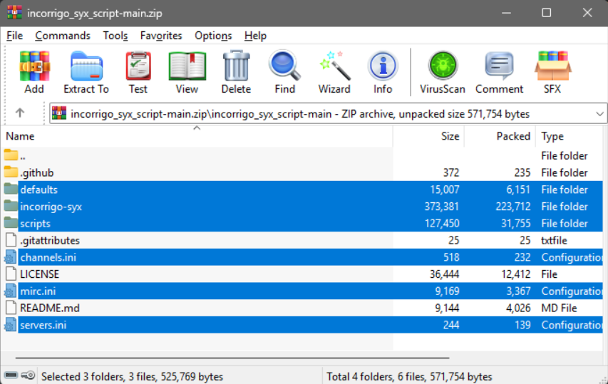Viewport: 608px width, 384px height.
Task: Open the Commands menu
Action: 63,36
